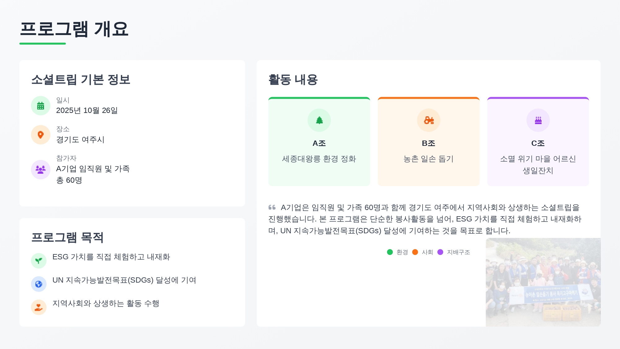Click the gray quotation mark icon

(x=272, y=207)
